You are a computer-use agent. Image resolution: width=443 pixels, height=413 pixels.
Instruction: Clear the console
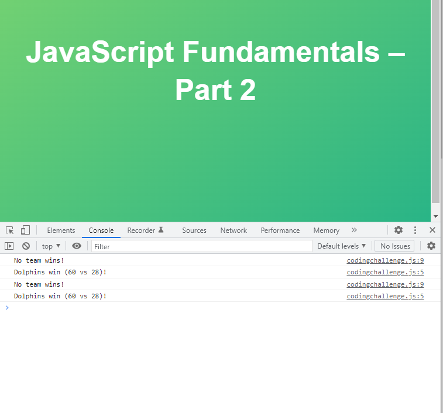26,246
